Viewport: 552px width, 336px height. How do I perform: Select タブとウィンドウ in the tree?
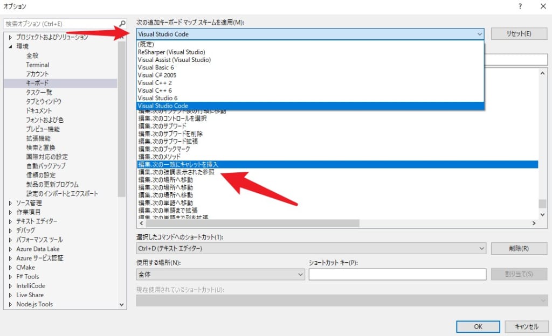coord(44,101)
